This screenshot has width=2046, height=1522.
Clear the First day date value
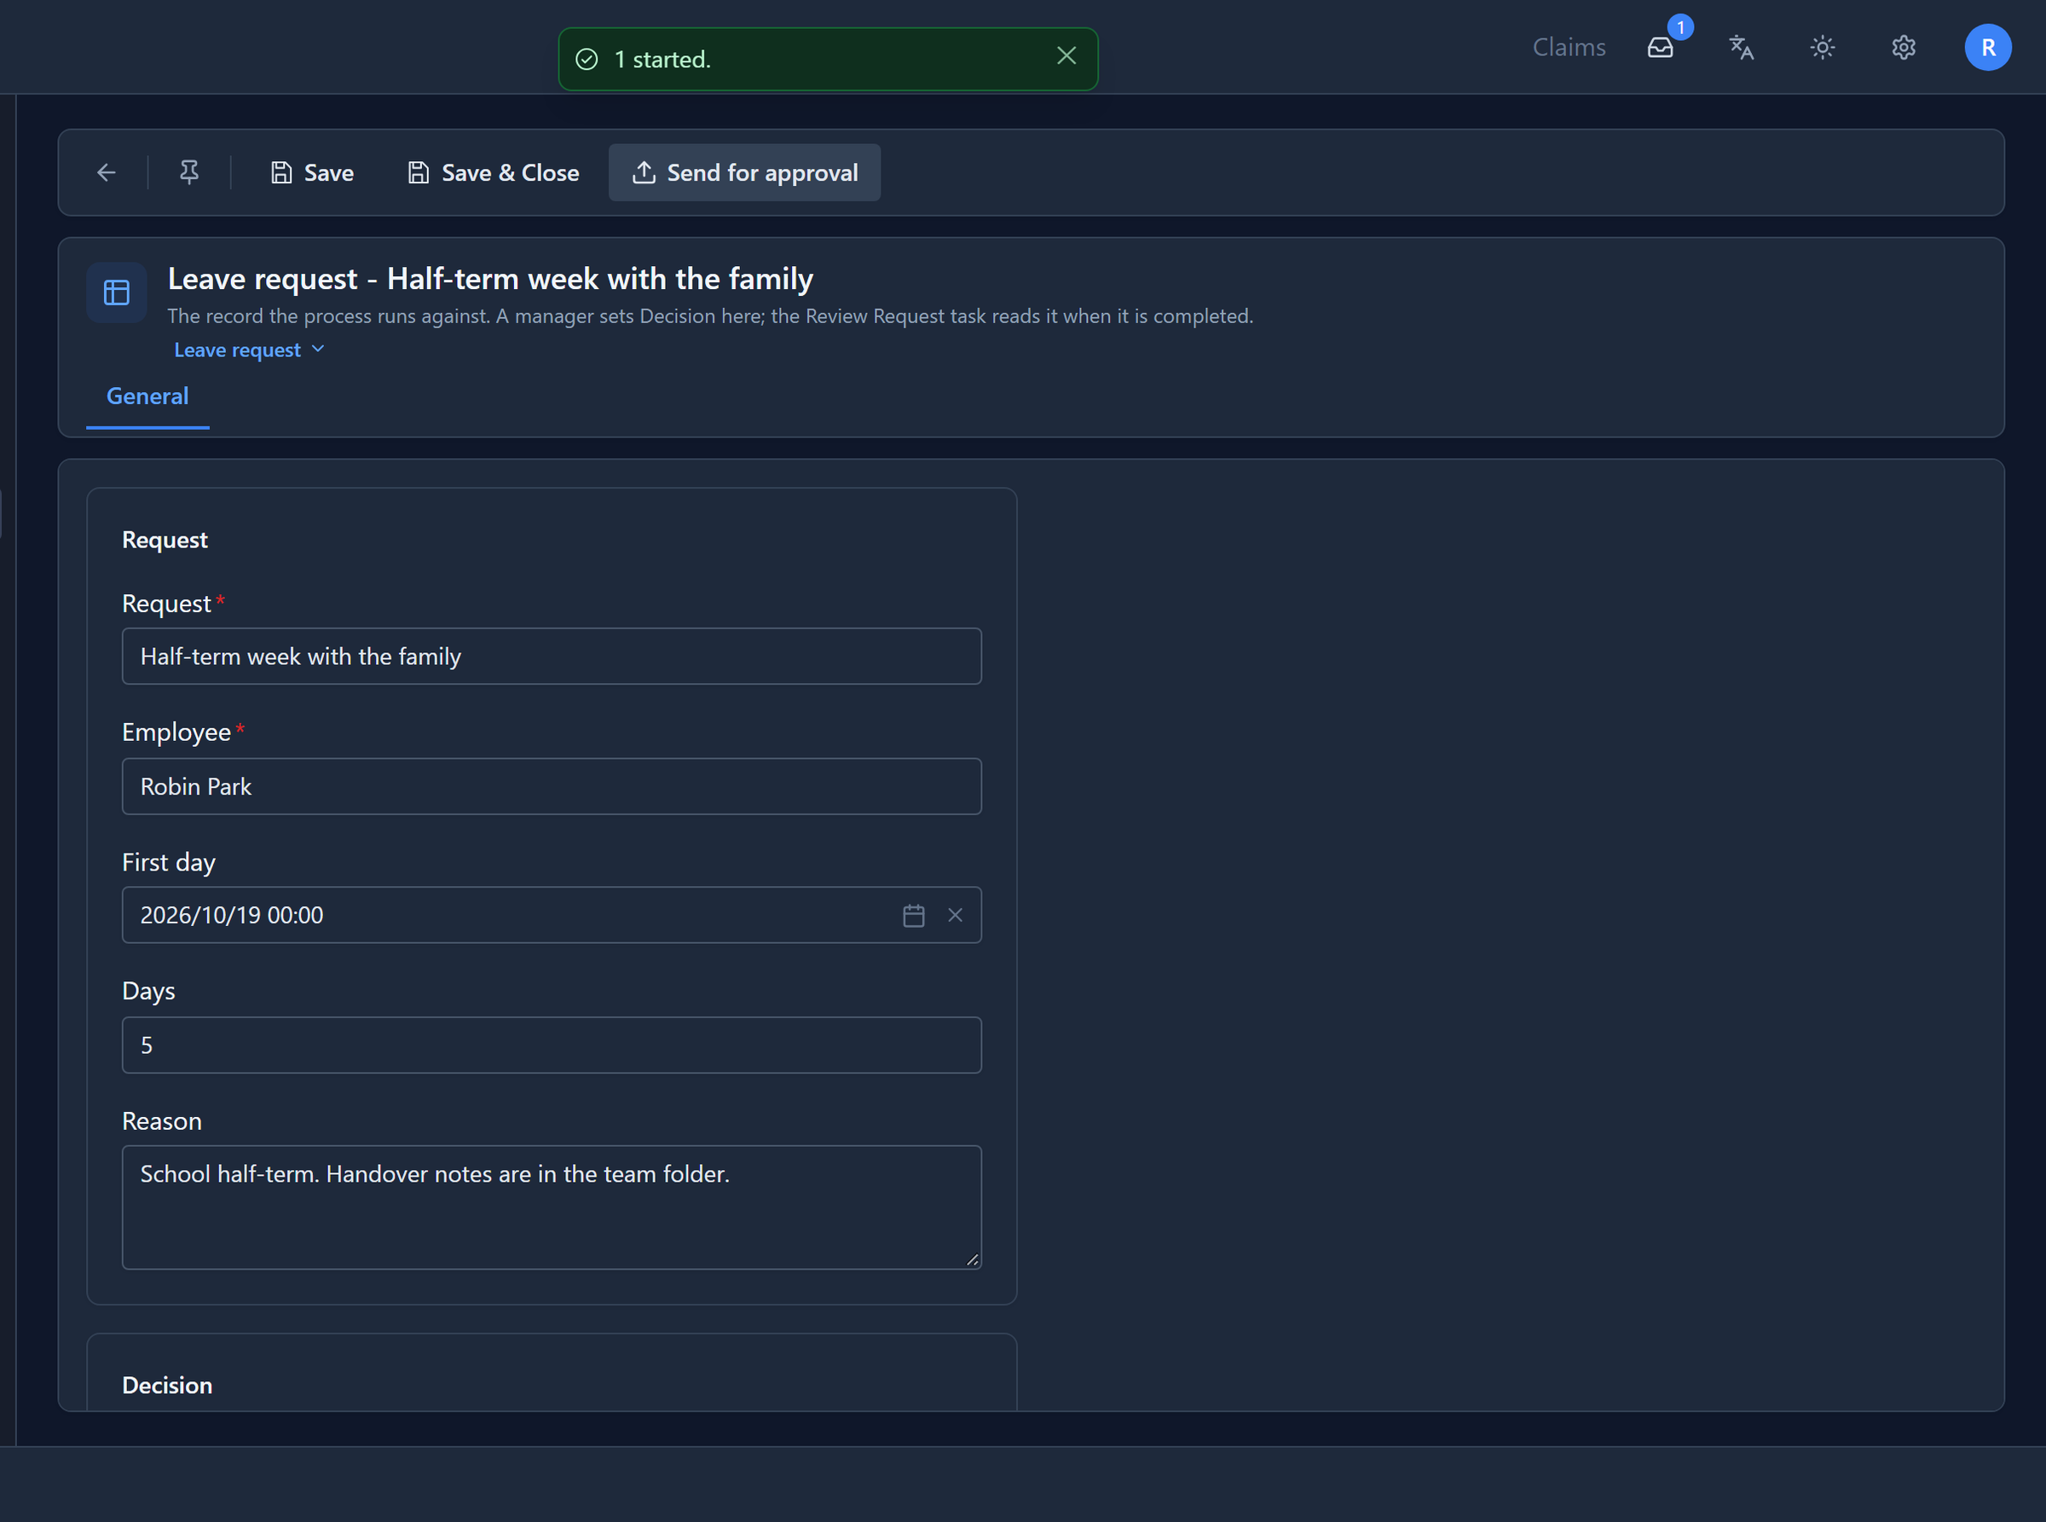(x=956, y=915)
